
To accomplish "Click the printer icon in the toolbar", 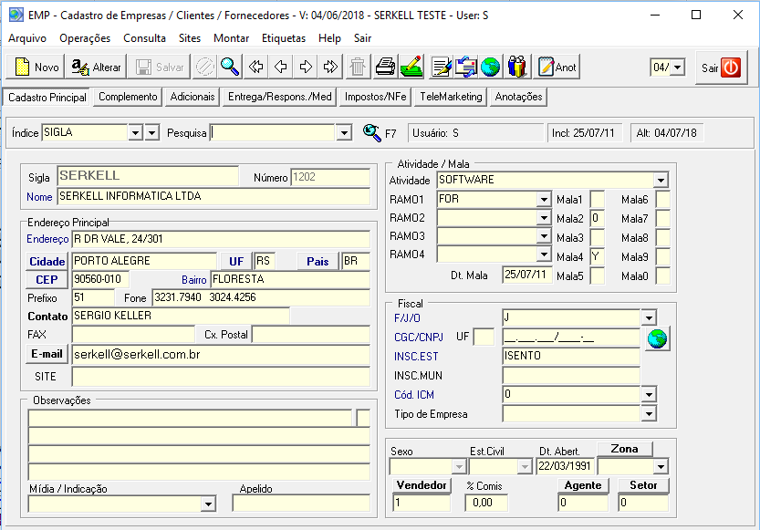I will pyautogui.click(x=385, y=67).
